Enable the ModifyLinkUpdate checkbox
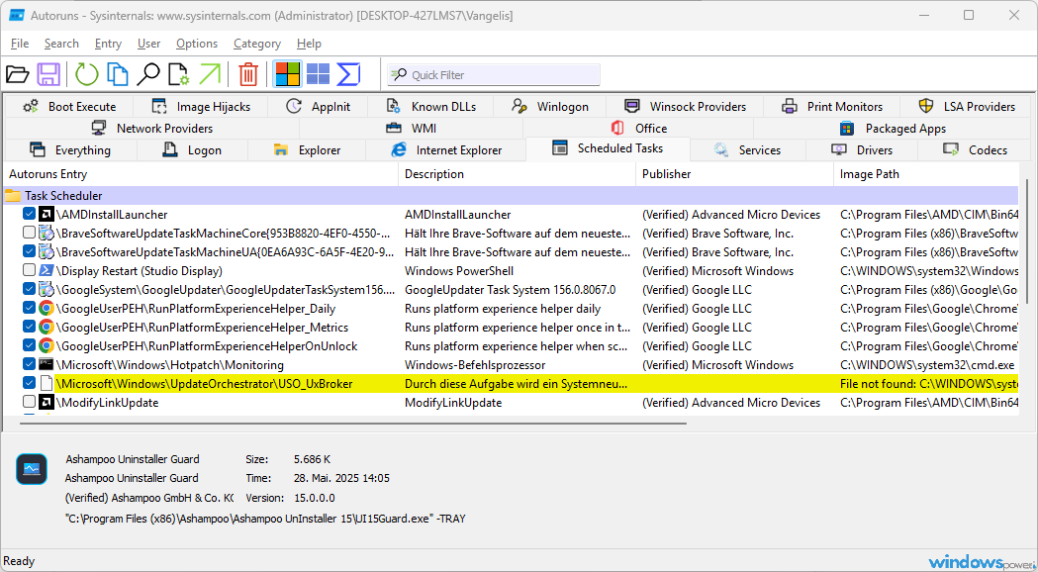This screenshot has height=572, width=1038. tap(29, 402)
